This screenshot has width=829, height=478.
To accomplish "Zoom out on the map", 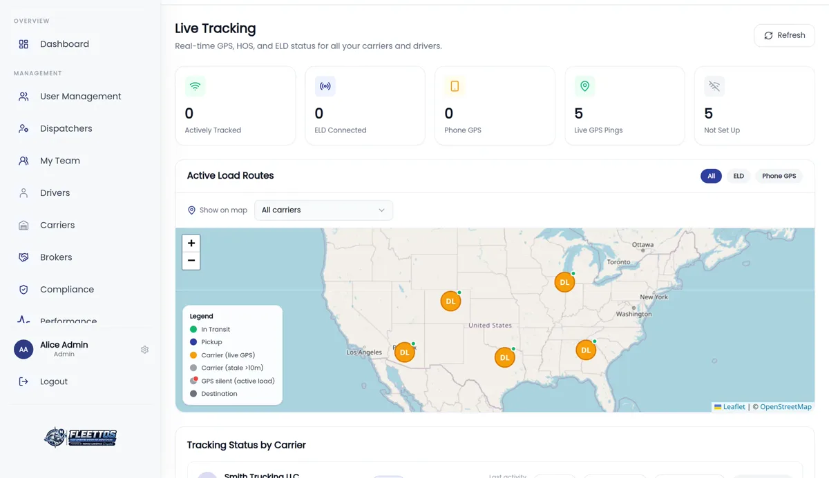I will pos(191,261).
